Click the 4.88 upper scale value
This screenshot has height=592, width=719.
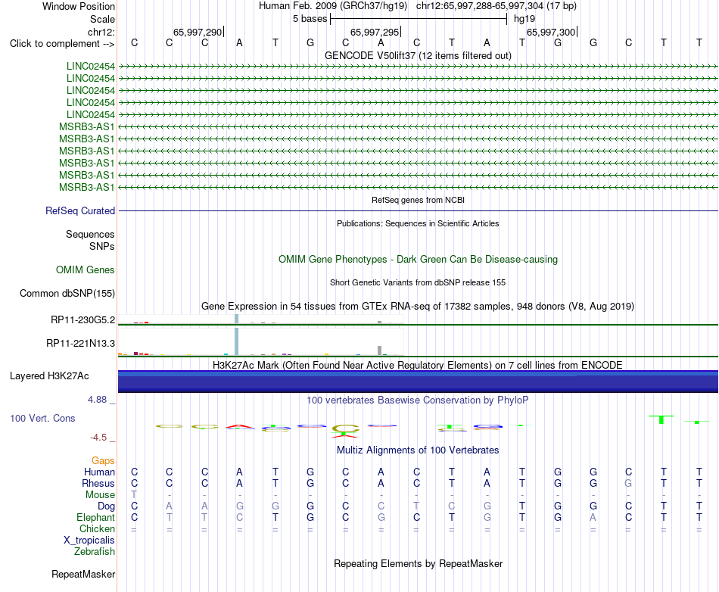point(97,400)
